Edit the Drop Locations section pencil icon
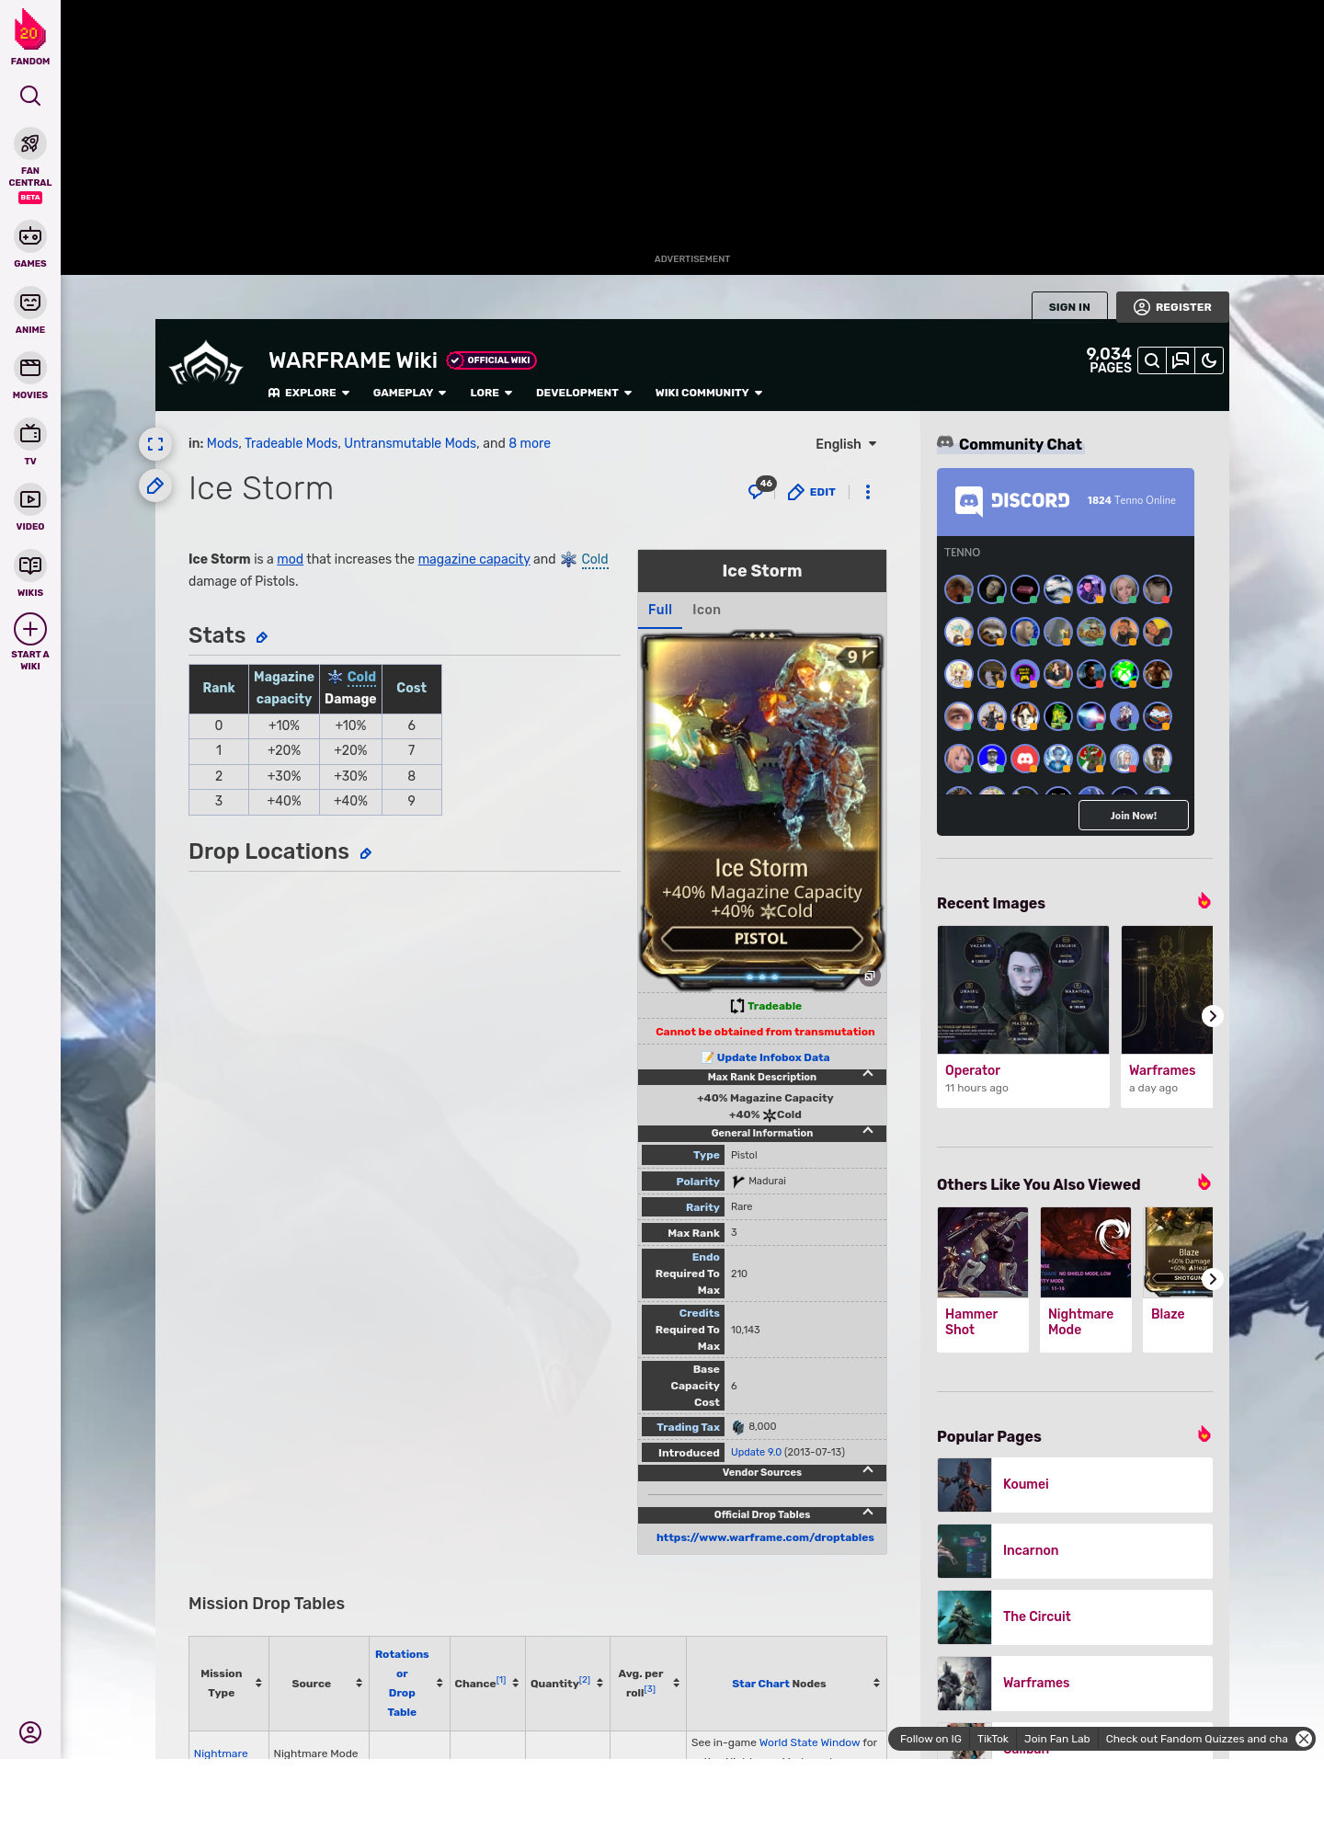 click(366, 853)
